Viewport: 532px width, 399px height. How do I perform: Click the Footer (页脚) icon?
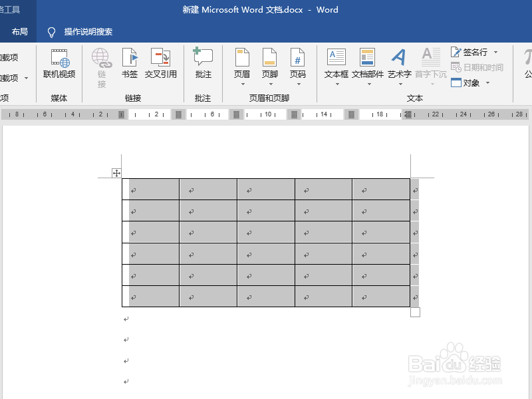point(270,57)
